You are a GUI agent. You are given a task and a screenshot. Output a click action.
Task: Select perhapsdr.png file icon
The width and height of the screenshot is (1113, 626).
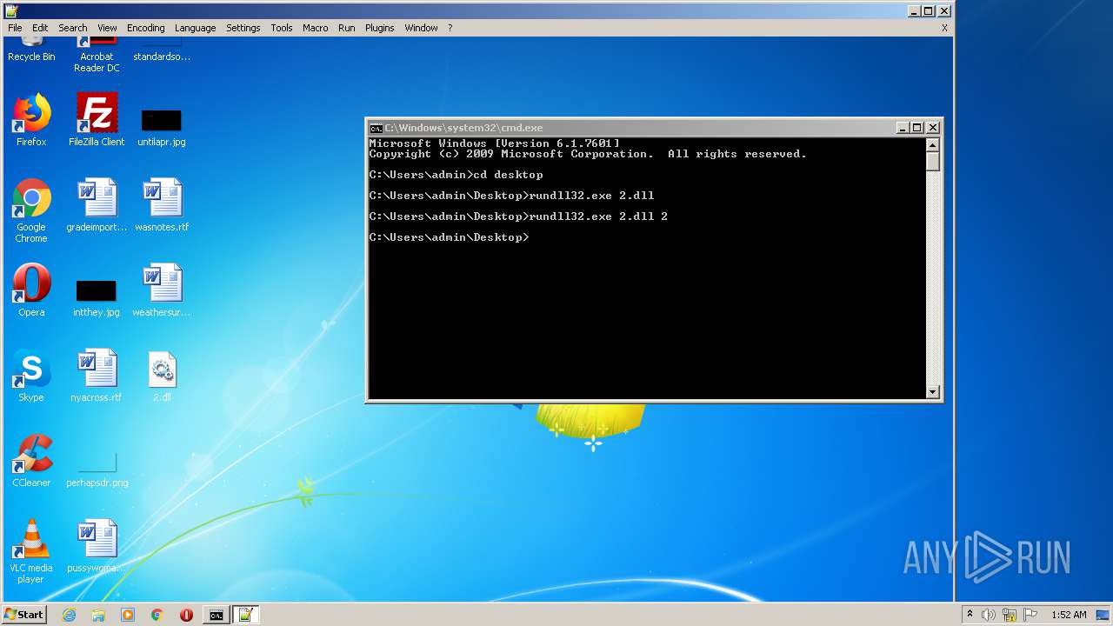click(97, 468)
